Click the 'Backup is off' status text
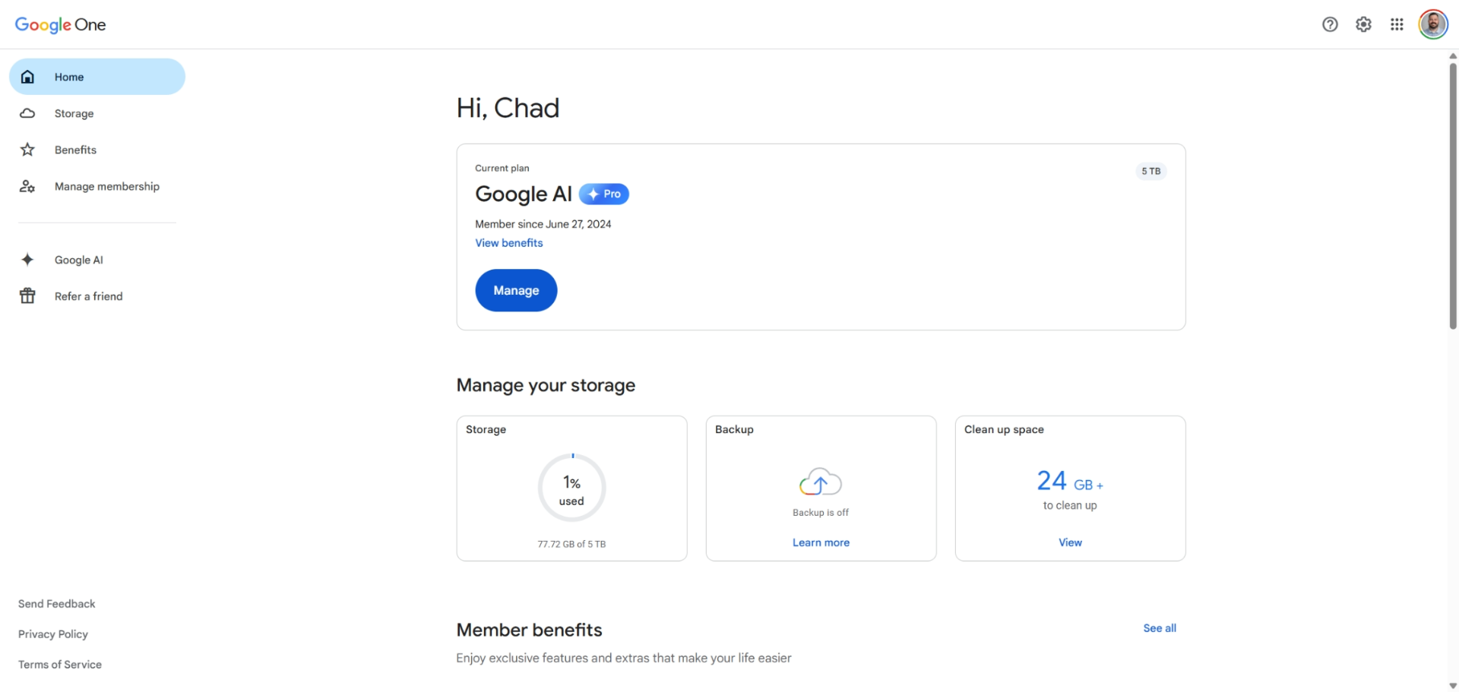This screenshot has width=1459, height=692. coord(821,513)
